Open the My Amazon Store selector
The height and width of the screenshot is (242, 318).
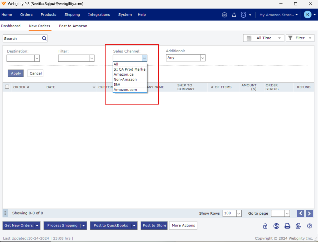278,15
